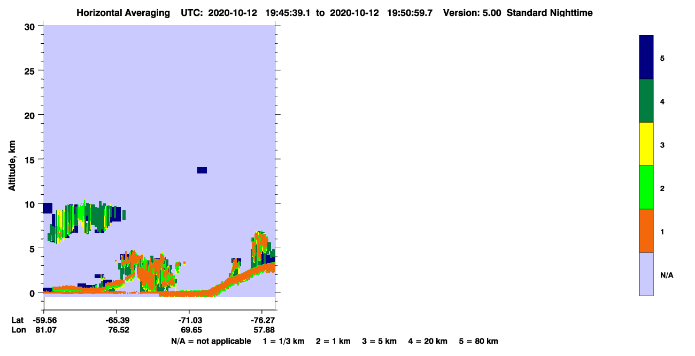Viewport: 695px width, 356px height.
Task: Click the legend text '2 = 1 km'
Action: pos(333,342)
